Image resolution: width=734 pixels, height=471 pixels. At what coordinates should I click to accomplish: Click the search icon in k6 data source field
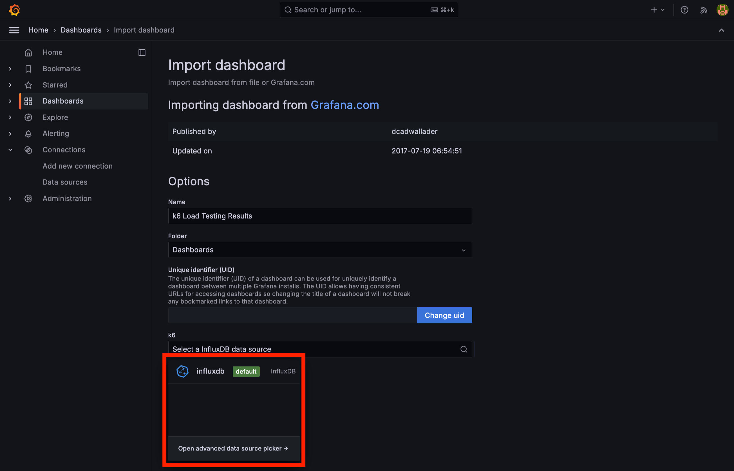click(x=464, y=349)
